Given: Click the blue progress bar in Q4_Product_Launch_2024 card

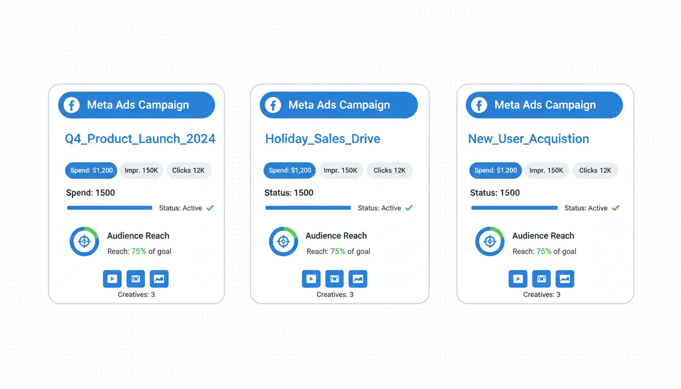Looking at the screenshot, I should pyautogui.click(x=109, y=208).
